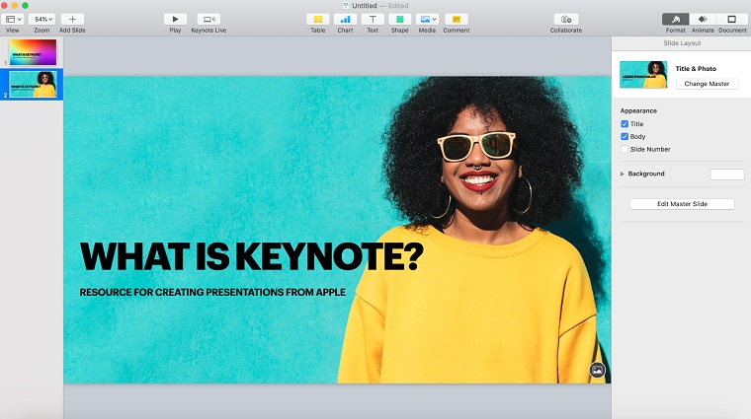The height and width of the screenshot is (419, 751).
Task: Add a new slide with plus icon
Action: tap(72, 19)
